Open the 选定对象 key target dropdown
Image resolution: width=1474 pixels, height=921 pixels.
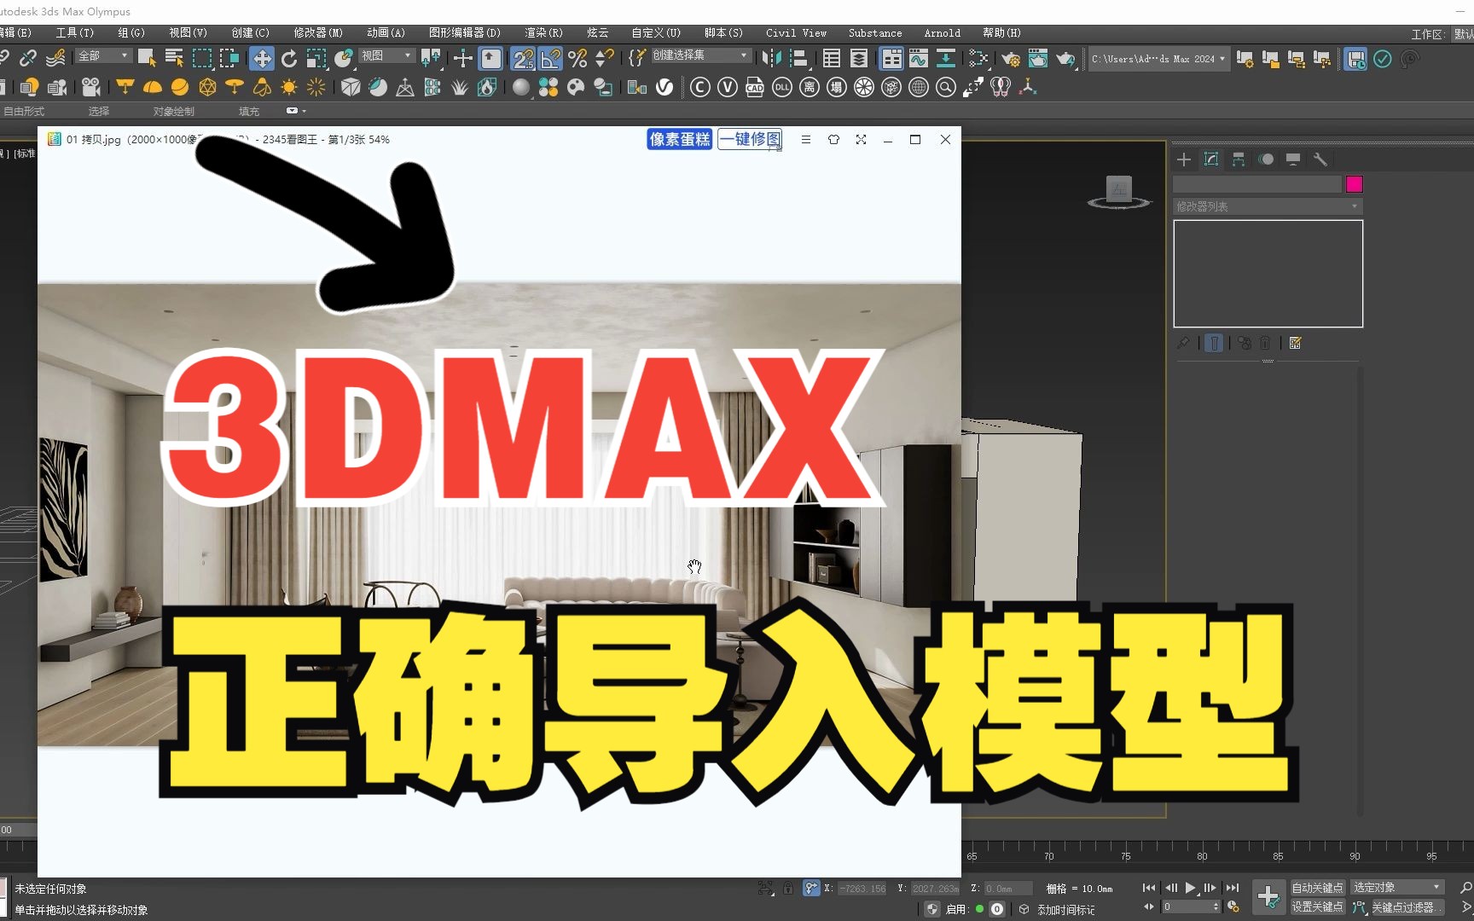1398,888
